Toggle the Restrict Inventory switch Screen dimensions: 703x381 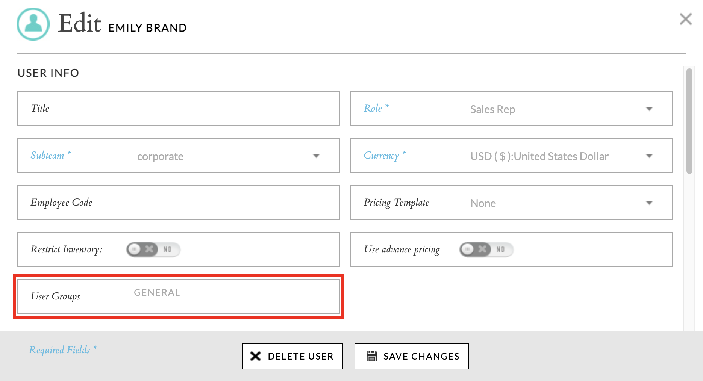click(153, 249)
